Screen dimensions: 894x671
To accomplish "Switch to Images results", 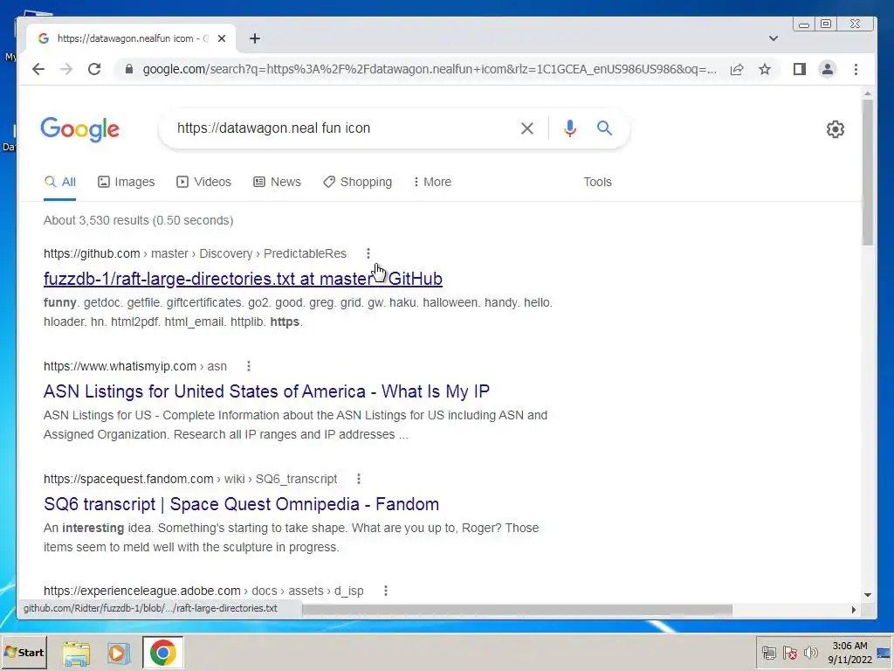I will (x=126, y=182).
